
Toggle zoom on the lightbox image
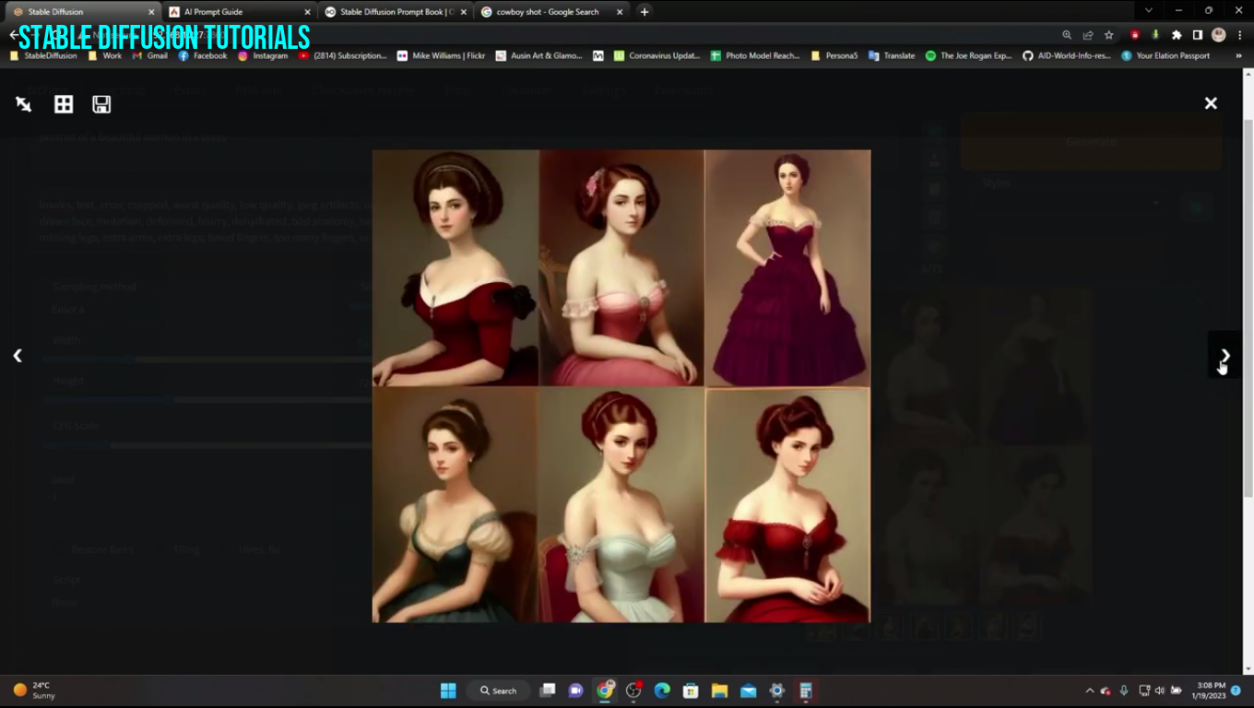coord(24,104)
